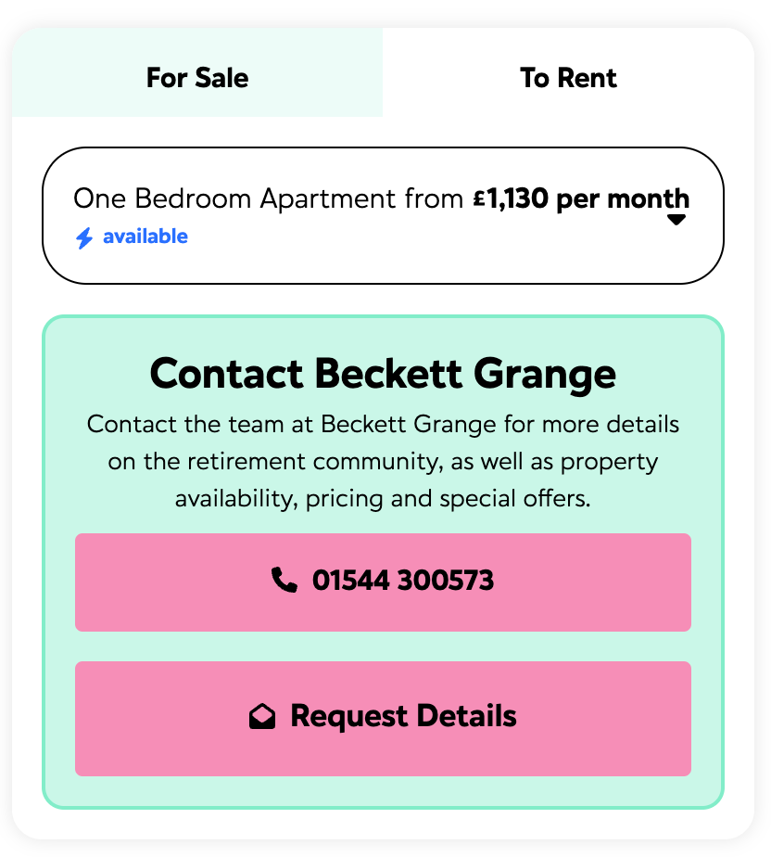Viewport: 771px width, 857px height.
Task: Expand the apartment type dropdown arrow
Action: [676, 220]
